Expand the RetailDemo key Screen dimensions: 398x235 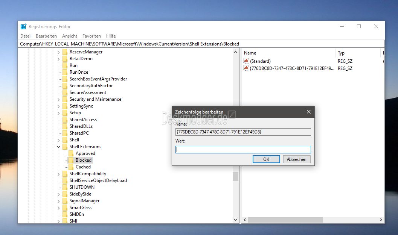pos(59,59)
